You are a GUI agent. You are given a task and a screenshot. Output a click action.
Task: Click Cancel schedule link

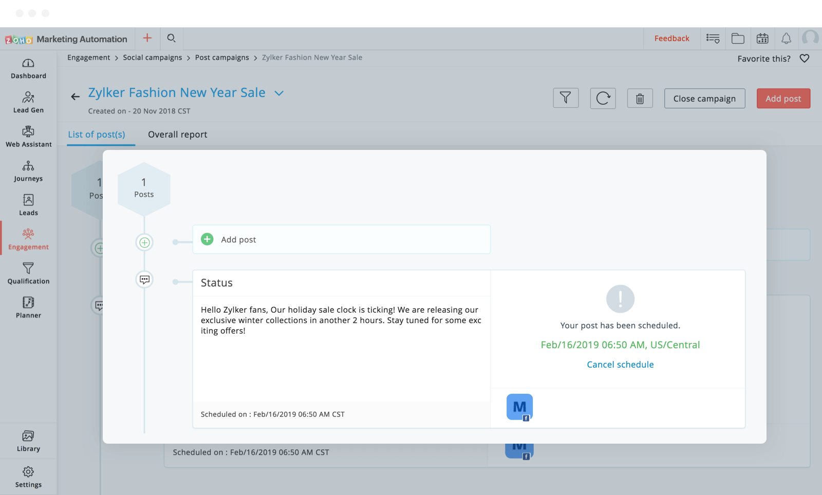point(620,364)
